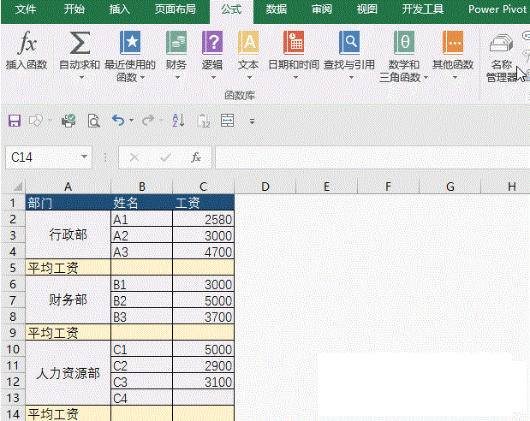530x421 pixels.
Task: Select column C header
Action: point(203,187)
